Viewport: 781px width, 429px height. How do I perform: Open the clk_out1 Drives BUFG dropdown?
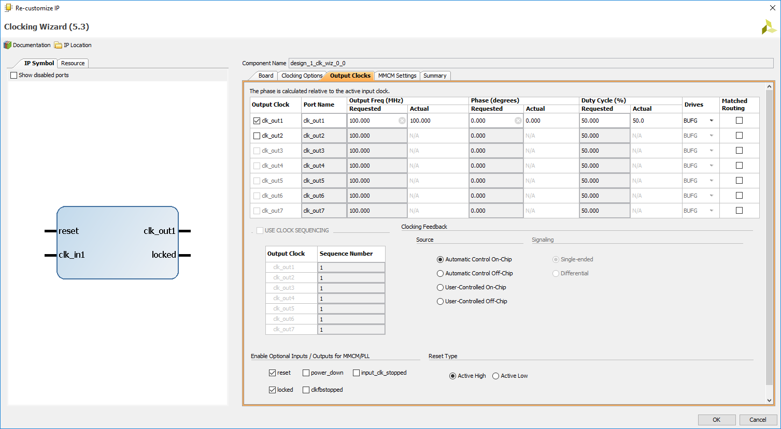(711, 121)
